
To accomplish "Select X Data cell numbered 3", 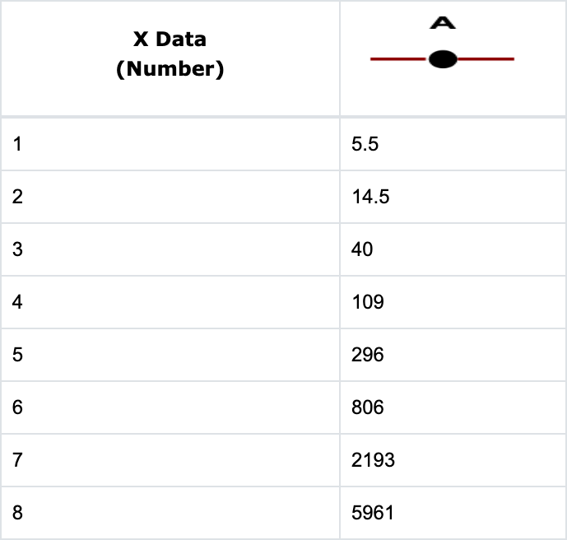I will (17, 249).
